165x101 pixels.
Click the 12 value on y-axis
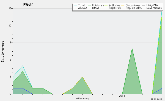(10, 26)
